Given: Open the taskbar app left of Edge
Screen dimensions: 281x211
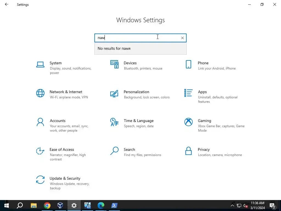Looking at the screenshot, I should click(88, 206).
